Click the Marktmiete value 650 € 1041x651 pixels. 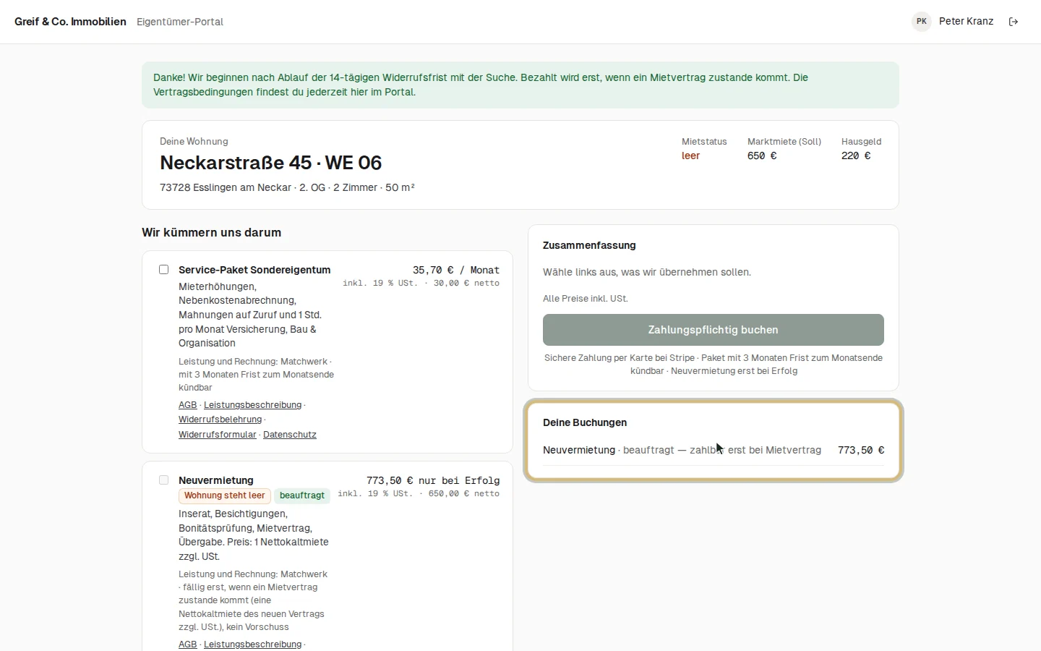pos(762,156)
